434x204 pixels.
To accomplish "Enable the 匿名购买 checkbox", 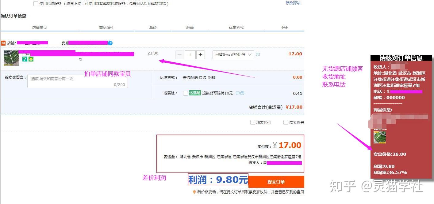I will pos(286,122).
